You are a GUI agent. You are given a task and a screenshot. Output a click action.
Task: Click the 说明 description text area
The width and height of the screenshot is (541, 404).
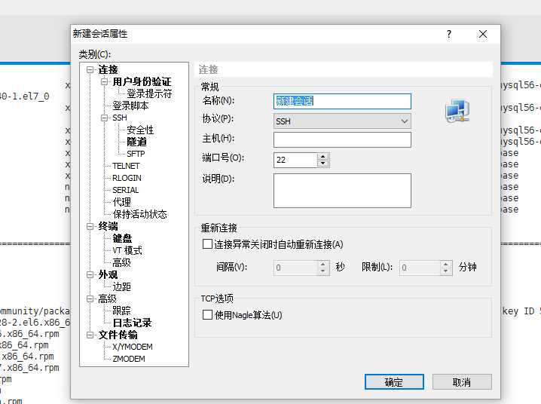342,191
